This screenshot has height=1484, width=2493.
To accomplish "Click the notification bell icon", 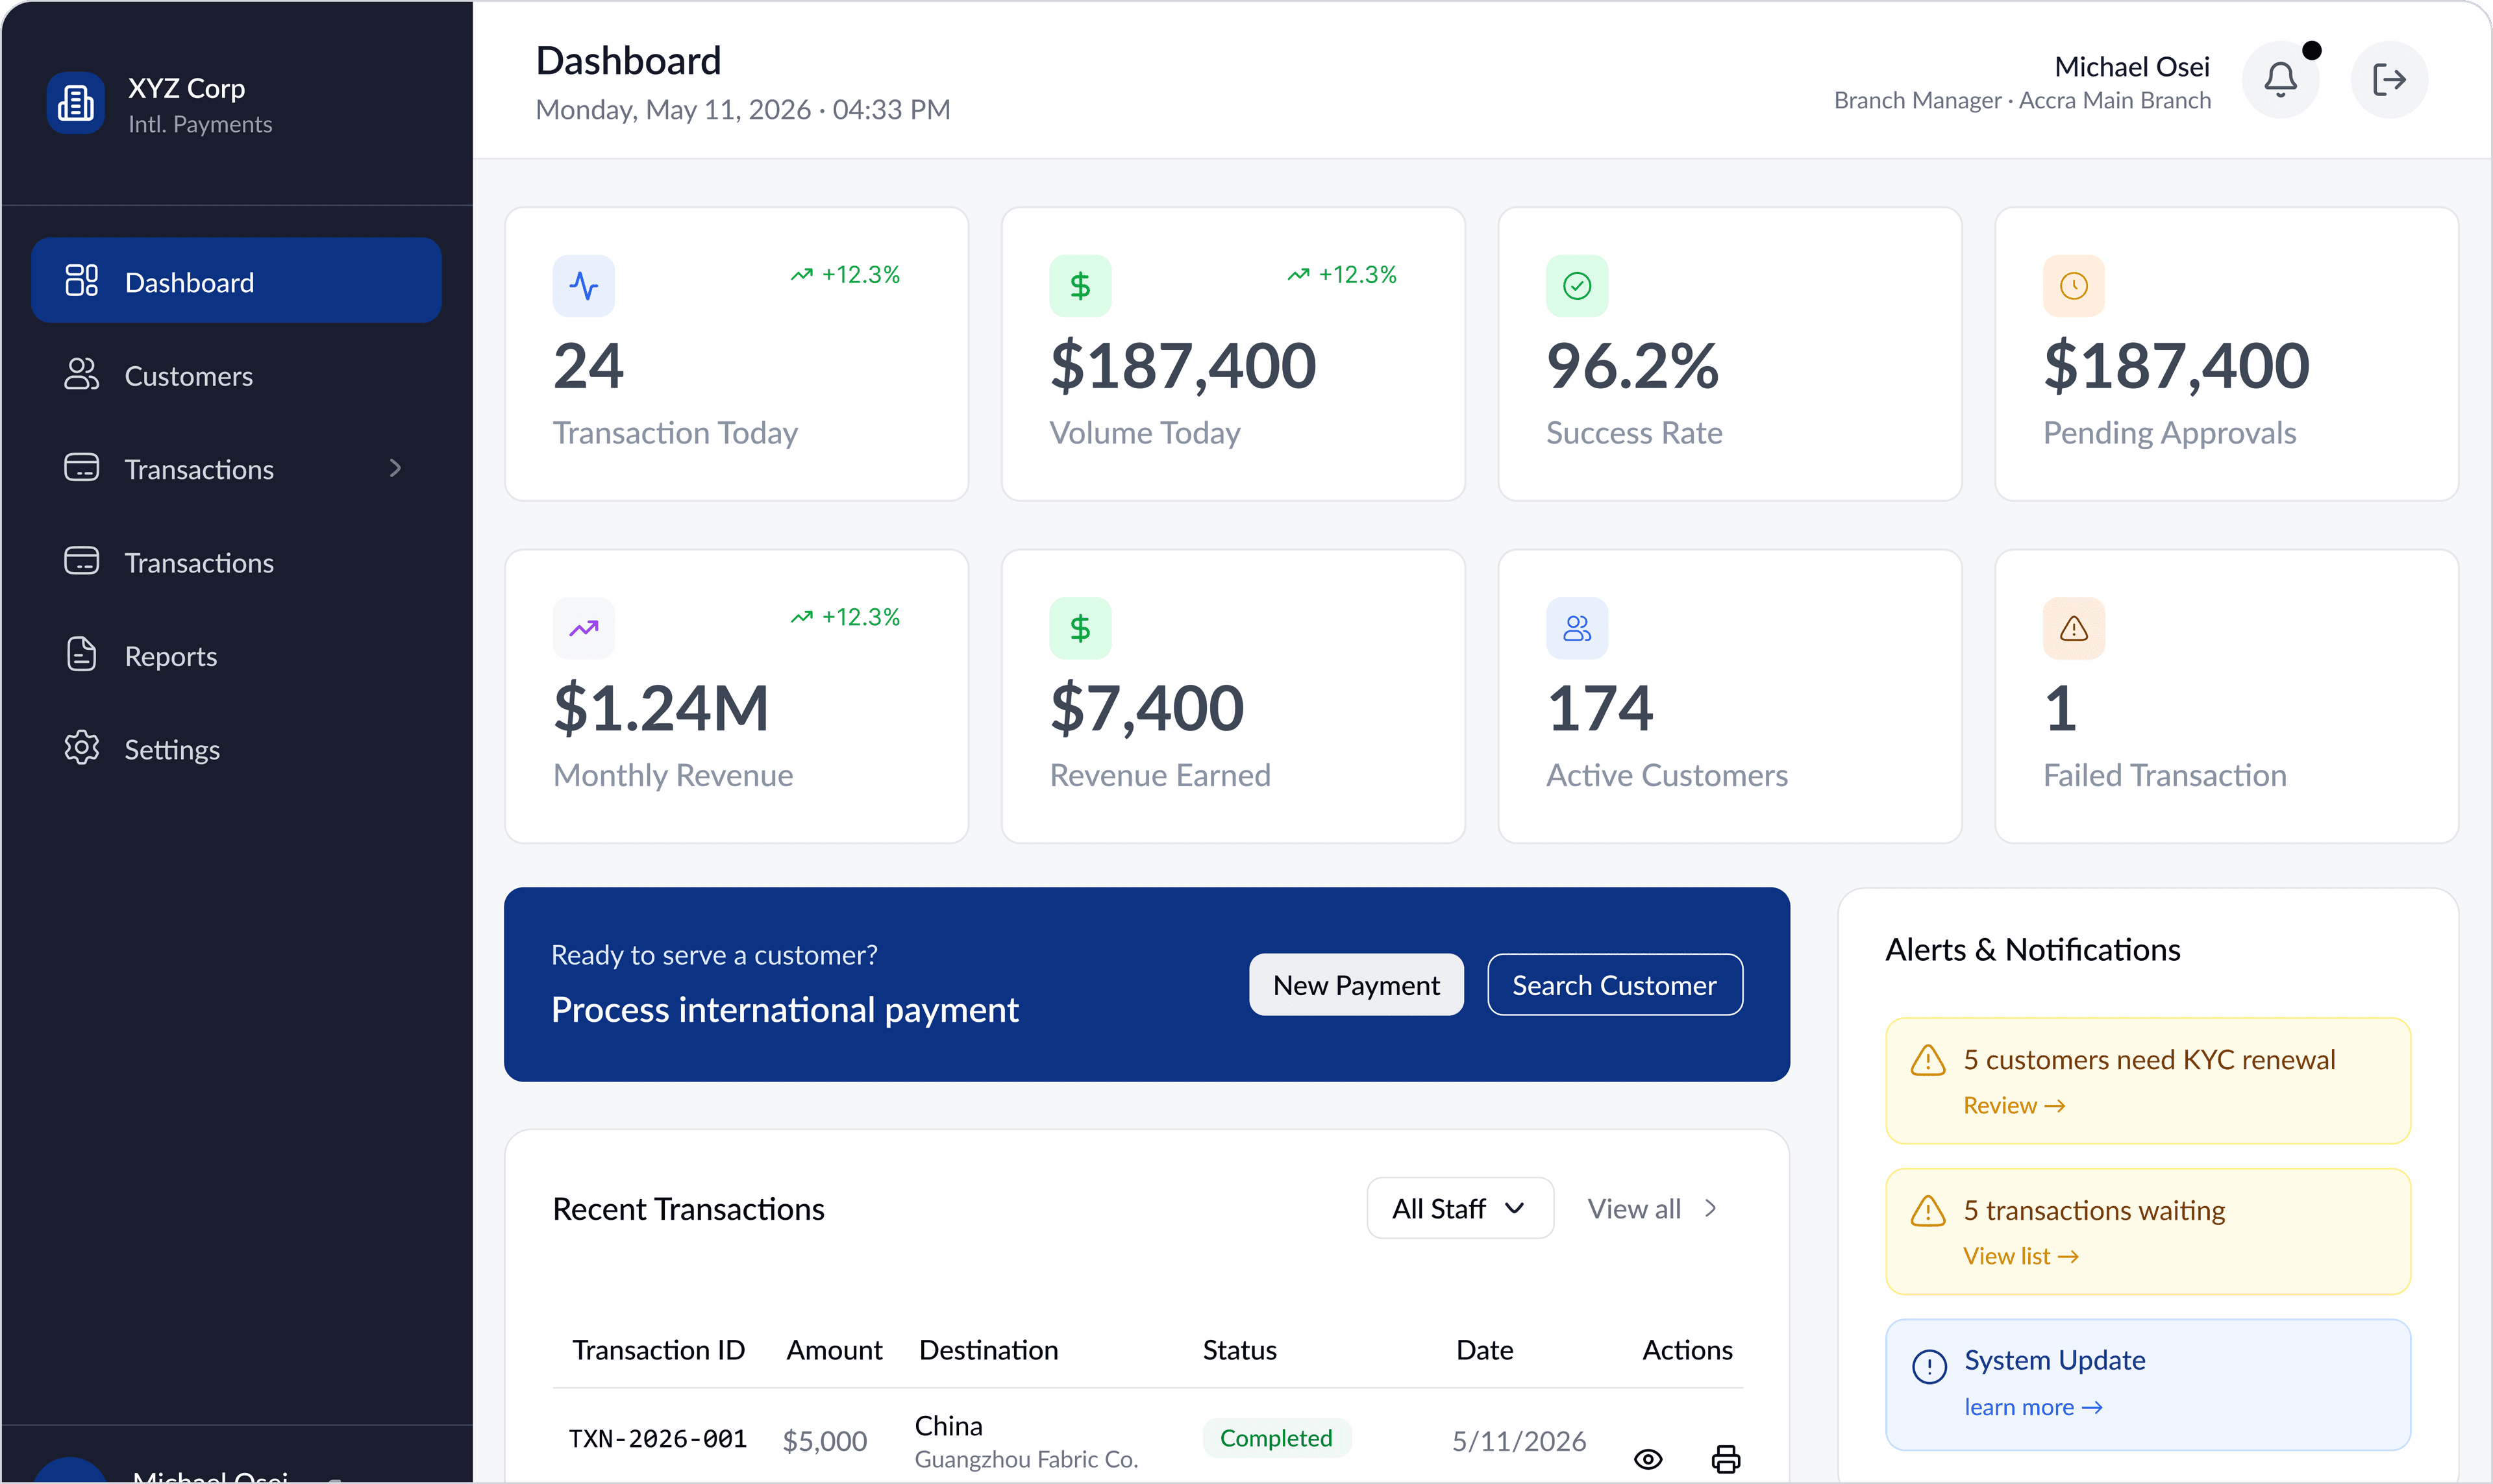I will 2280,79.
